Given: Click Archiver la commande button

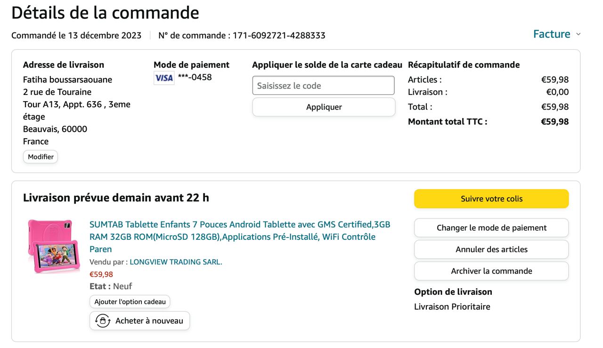Looking at the screenshot, I should pos(491,271).
